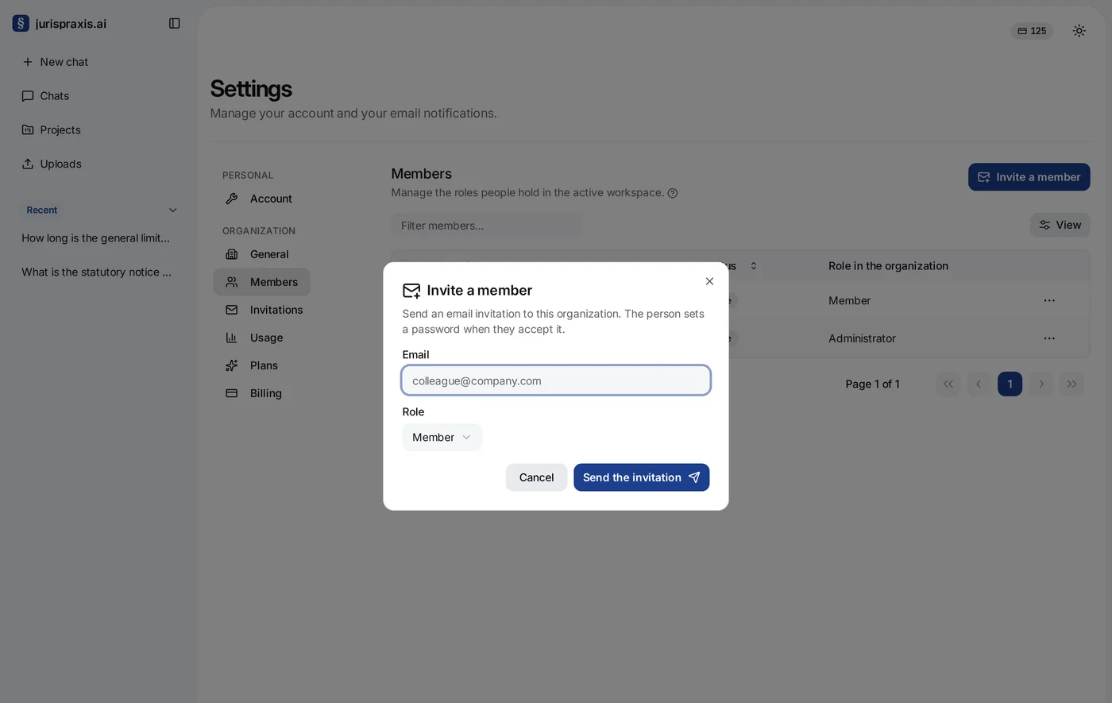Screen dimensions: 1112x703
Task: Open General organization settings
Action: coord(261,254)
